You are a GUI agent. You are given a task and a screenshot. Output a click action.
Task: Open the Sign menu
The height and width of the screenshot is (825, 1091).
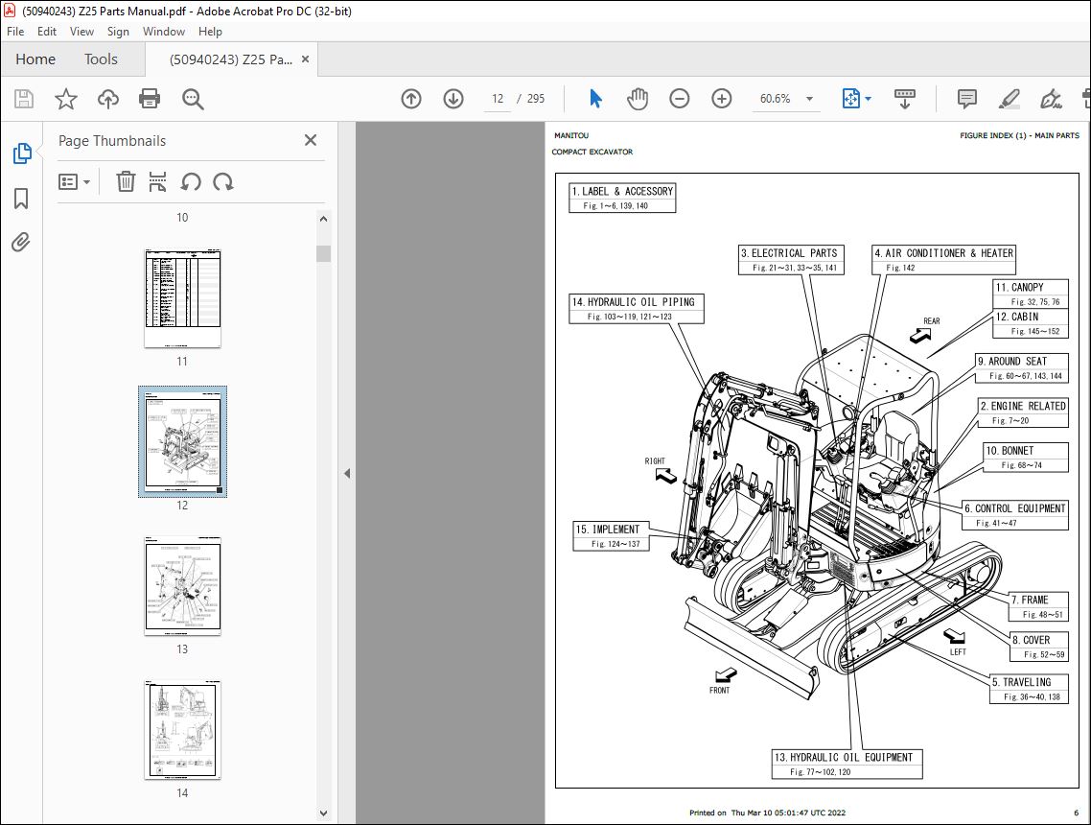point(118,32)
